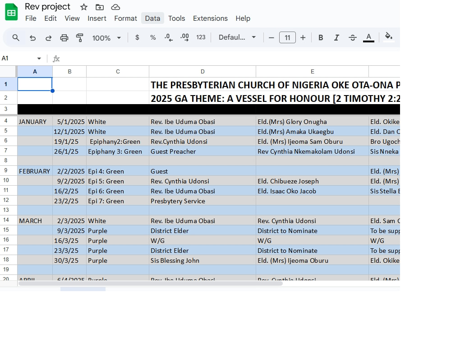Undo the last action
The height and width of the screenshot is (338, 451).
32,38
